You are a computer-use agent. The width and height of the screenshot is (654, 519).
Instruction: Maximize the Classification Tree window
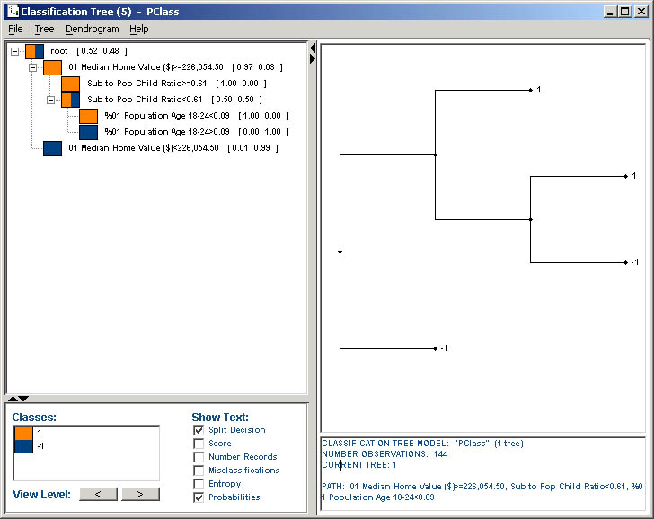pyautogui.click(x=625, y=12)
